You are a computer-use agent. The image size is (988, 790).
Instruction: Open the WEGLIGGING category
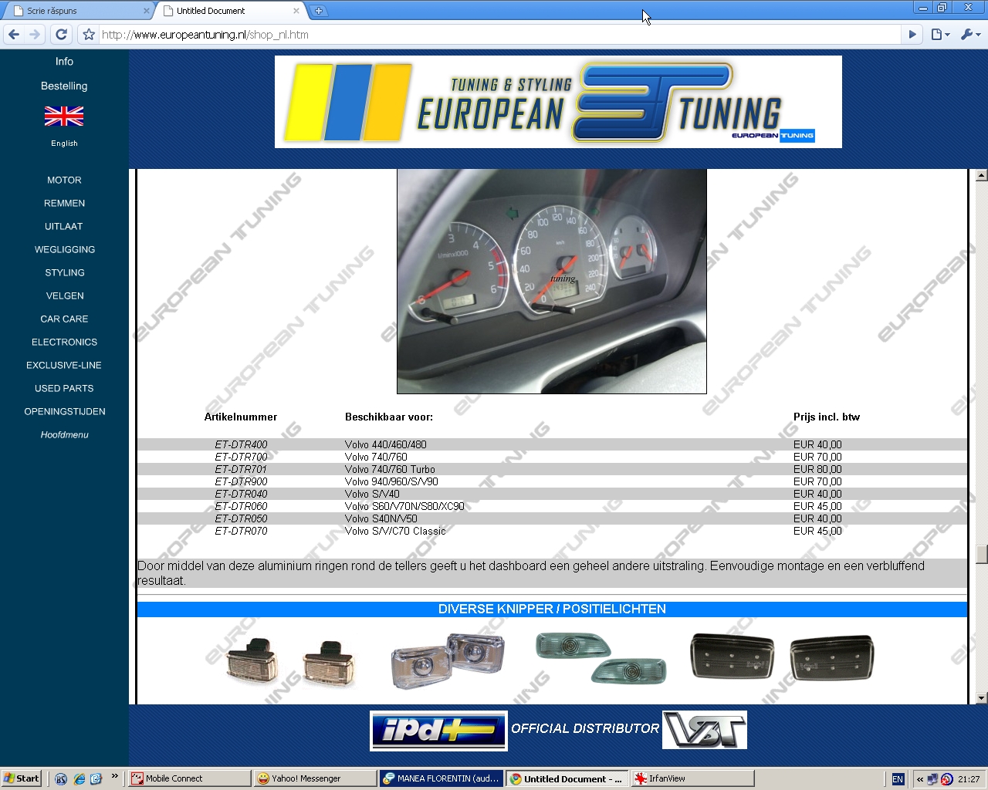pyautogui.click(x=65, y=250)
